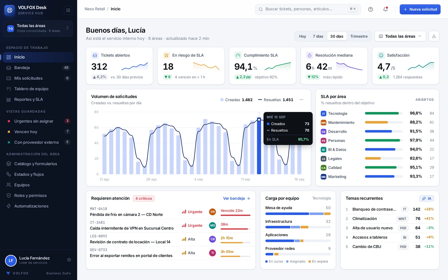Click the LF user avatar
Screen dimensions: 448x280
tap(11, 260)
